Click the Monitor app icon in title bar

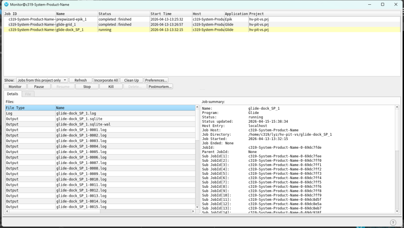tap(6, 4)
